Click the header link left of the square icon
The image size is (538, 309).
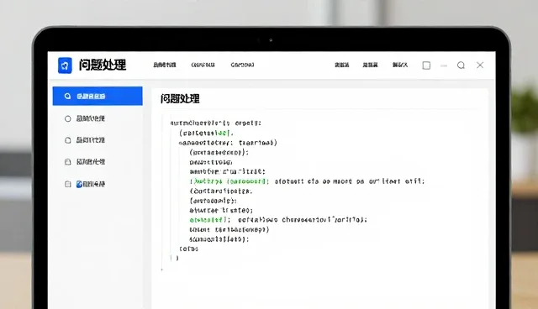coord(400,65)
